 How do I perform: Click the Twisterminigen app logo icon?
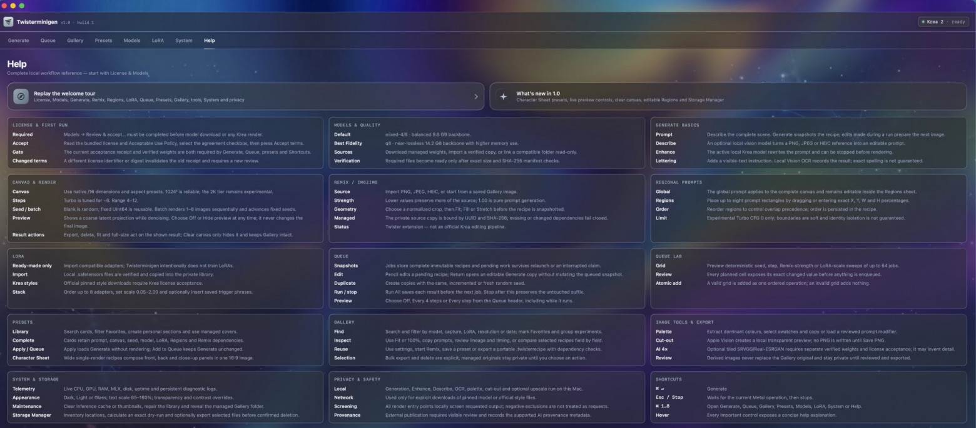[x=8, y=22]
